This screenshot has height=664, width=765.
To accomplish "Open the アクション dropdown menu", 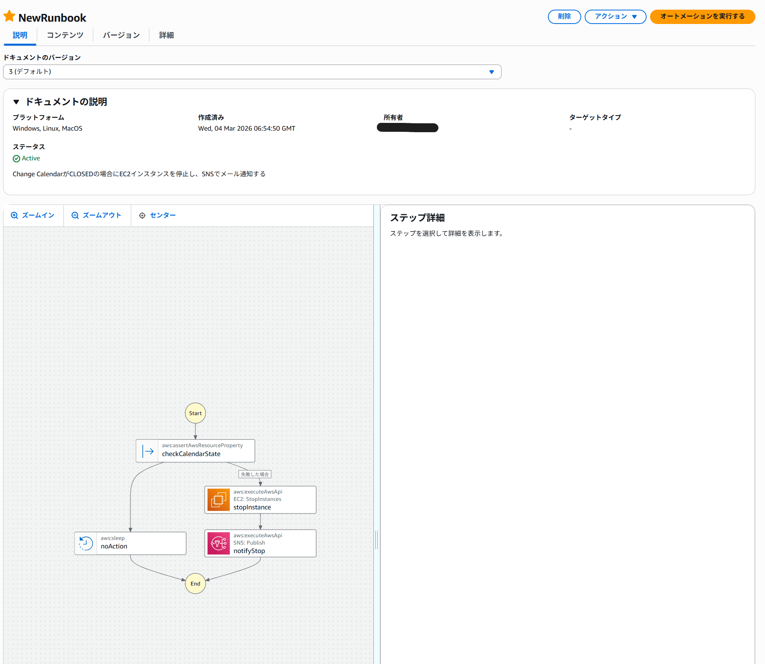I will [x=615, y=17].
